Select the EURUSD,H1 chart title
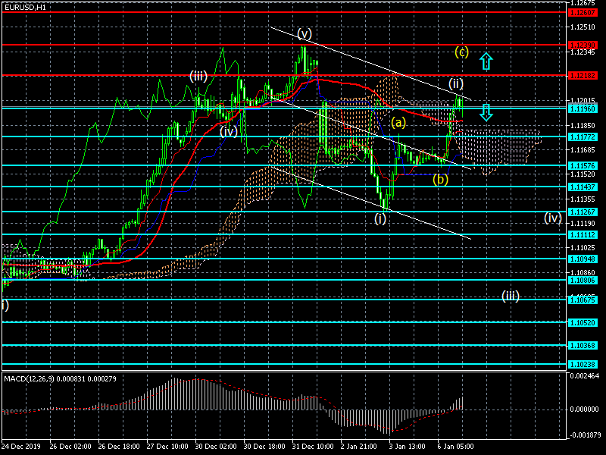The image size is (606, 455). [25, 8]
